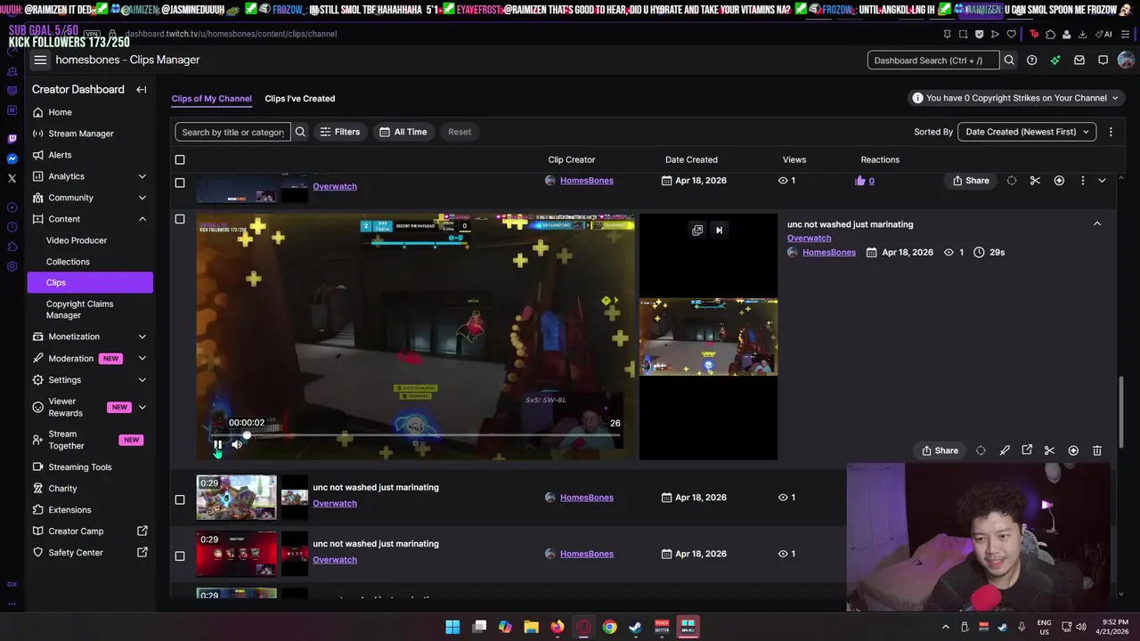Expand the Community sidebar section
The width and height of the screenshot is (1140, 641).
coord(142,198)
